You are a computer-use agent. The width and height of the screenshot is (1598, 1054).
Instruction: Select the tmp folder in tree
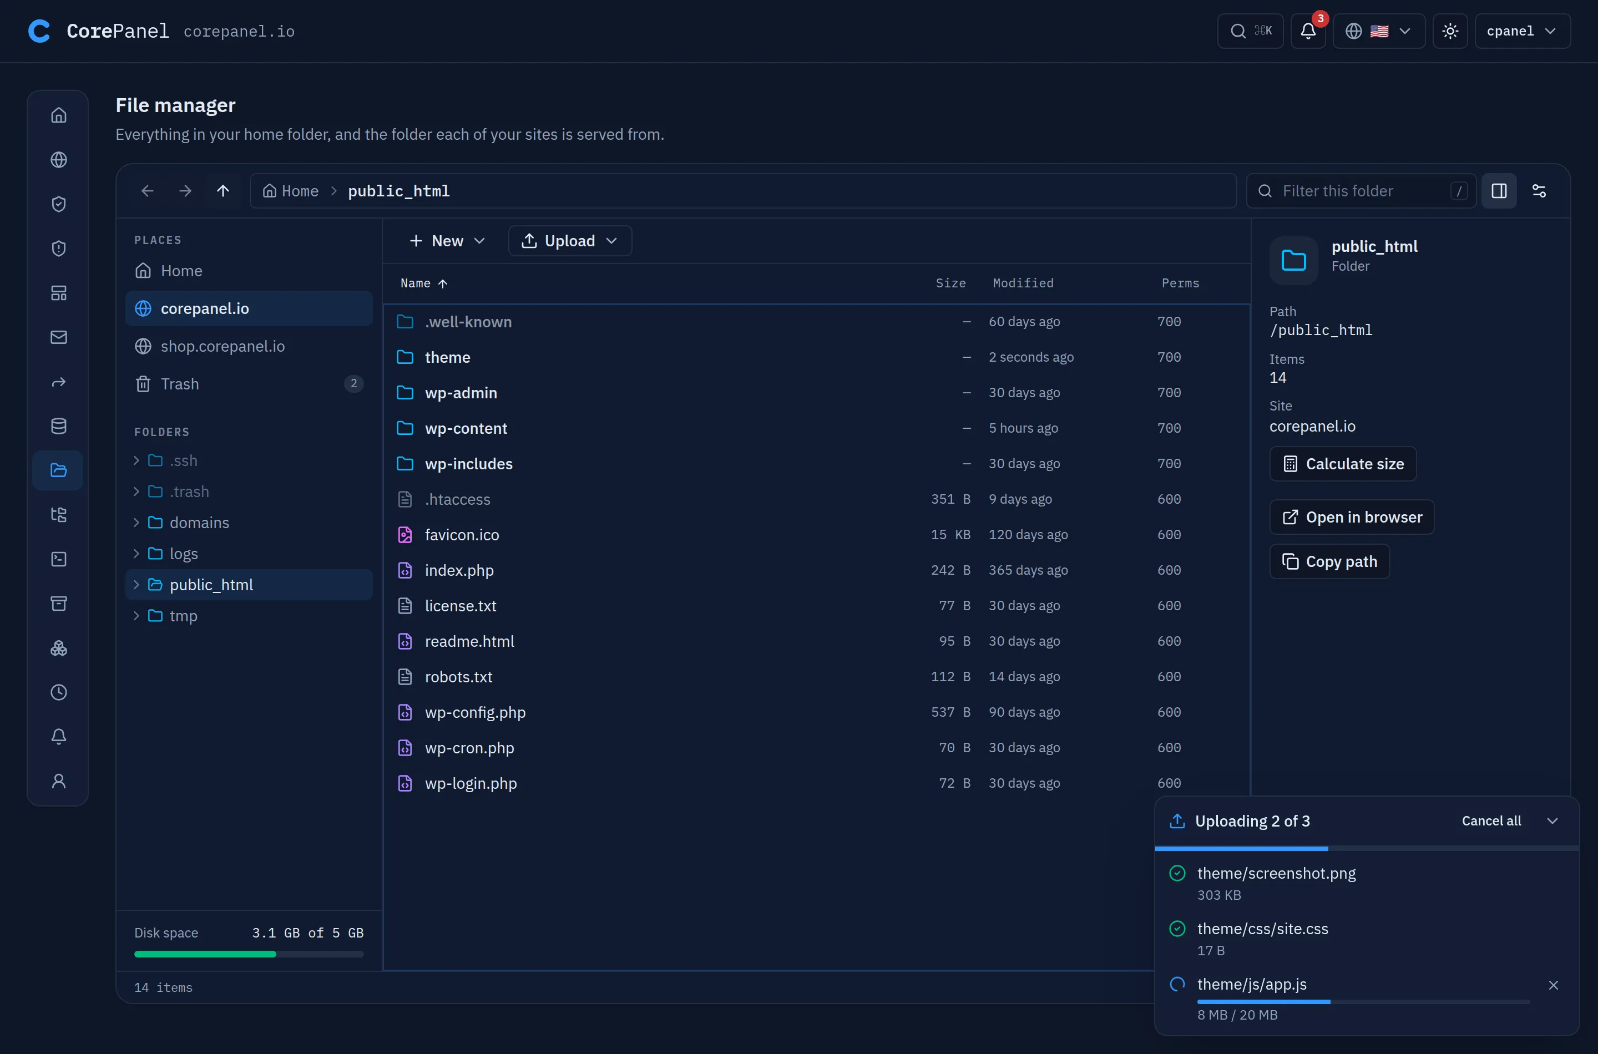(x=249, y=616)
